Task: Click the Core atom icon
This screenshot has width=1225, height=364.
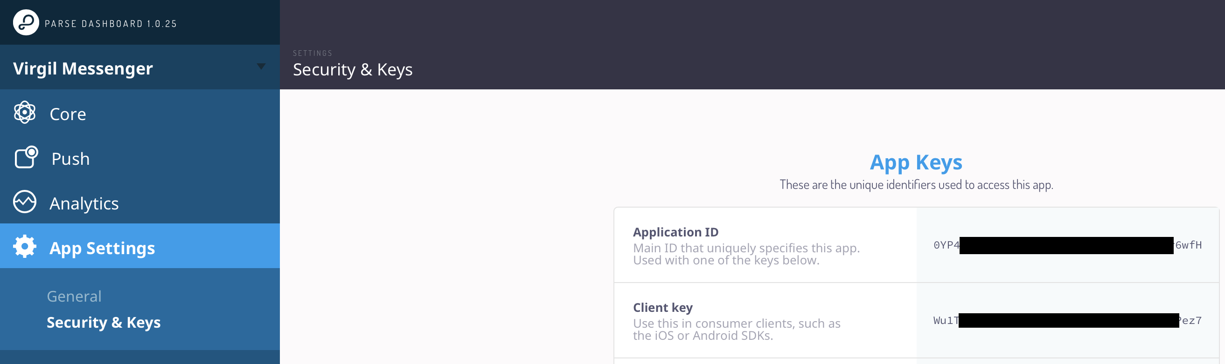Action: (25, 113)
